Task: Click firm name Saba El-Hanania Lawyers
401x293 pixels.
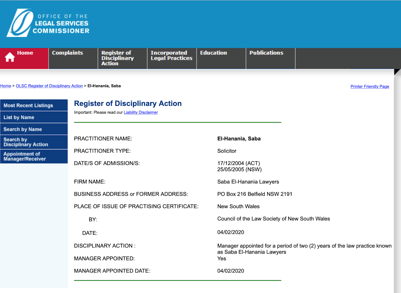Action: pyautogui.click(x=248, y=182)
